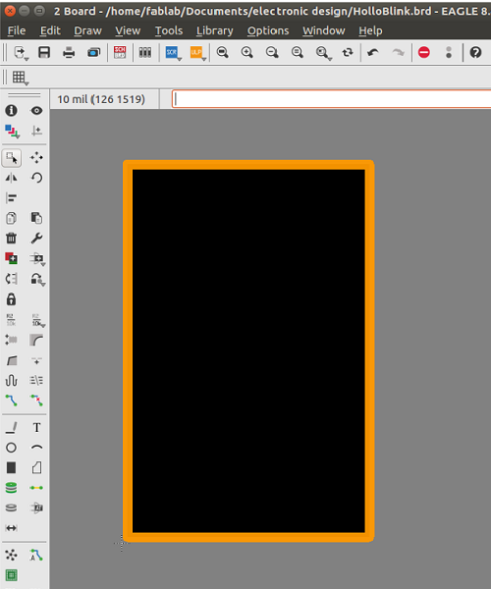Select the Paste tool
Viewport: 491px width, 589px height.
(x=36, y=218)
